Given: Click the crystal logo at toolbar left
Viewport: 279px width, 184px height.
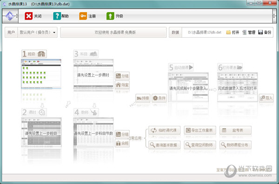Looking at the screenshot, I should [x=10, y=16].
